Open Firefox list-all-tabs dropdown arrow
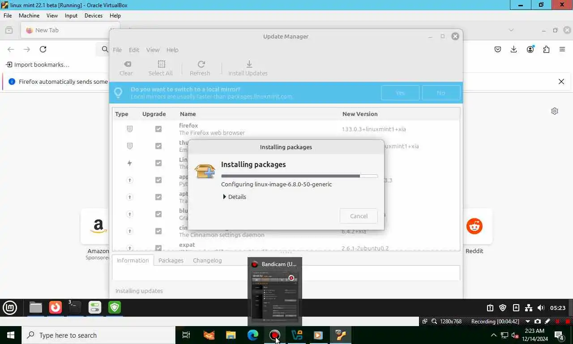The image size is (573, 344). 511,30
